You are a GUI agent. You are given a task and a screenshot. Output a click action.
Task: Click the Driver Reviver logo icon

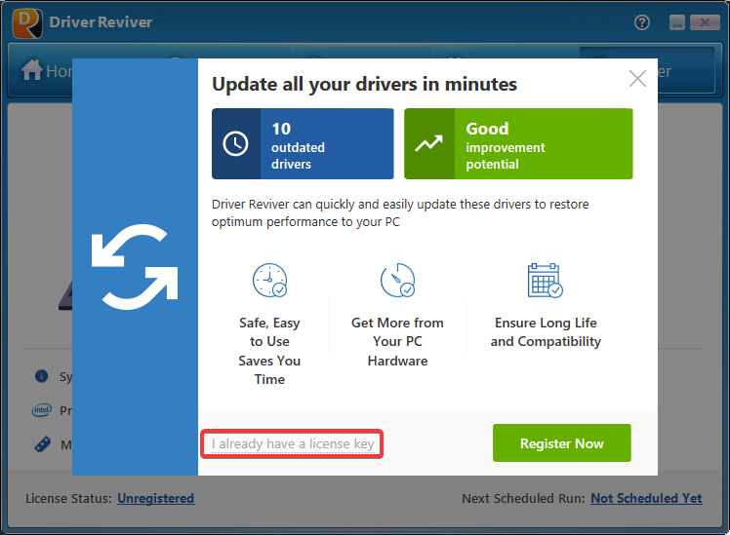click(27, 23)
